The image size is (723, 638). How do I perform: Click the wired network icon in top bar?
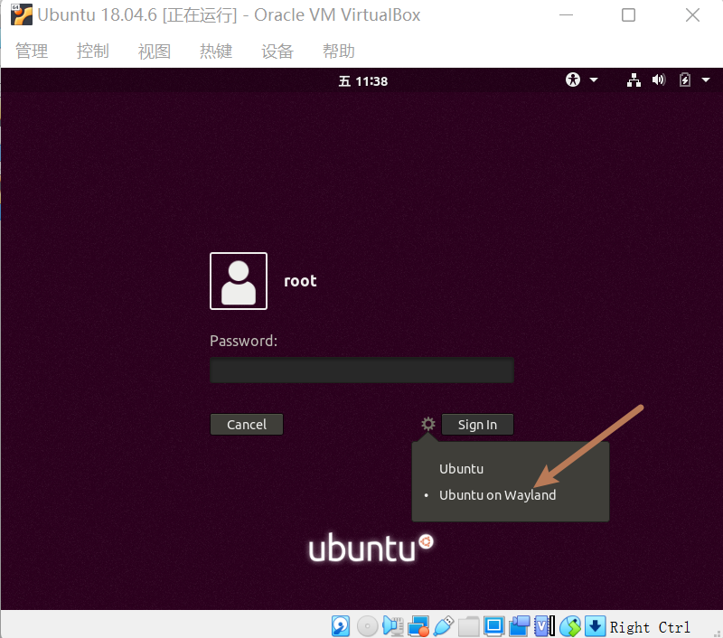coord(634,80)
